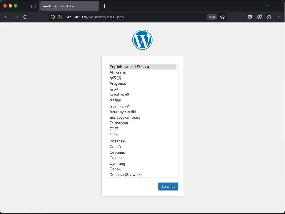The width and height of the screenshot is (285, 214).
Task: Click the WordPress logo
Action: click(142, 40)
